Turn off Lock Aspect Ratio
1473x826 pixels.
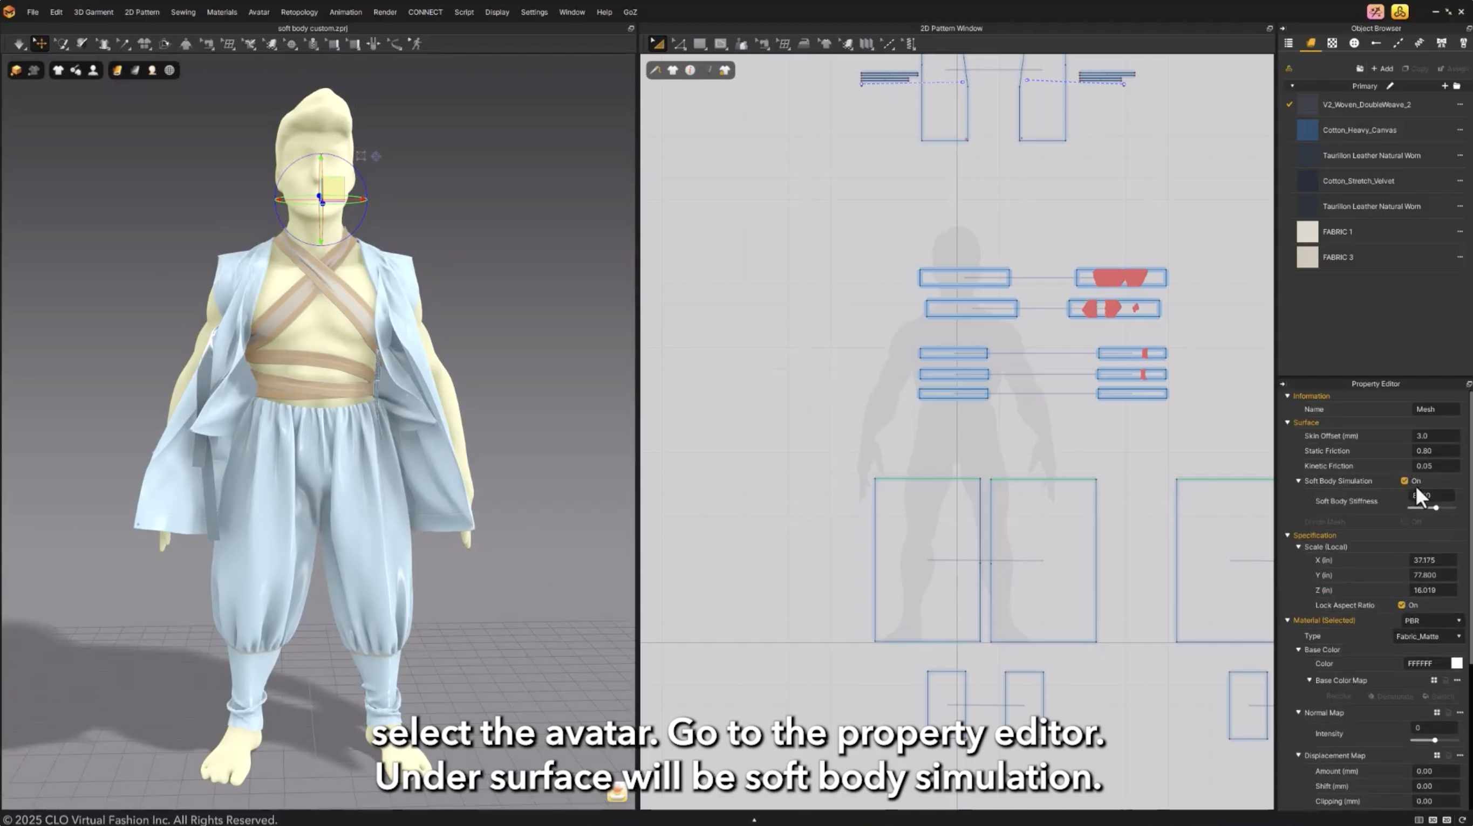coord(1402,605)
